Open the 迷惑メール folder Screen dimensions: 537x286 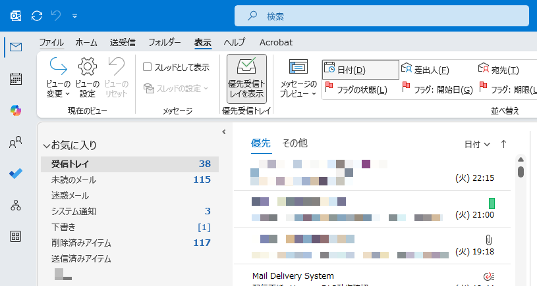129,195
